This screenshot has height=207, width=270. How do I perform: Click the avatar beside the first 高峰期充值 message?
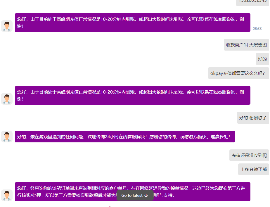coord(6,26)
